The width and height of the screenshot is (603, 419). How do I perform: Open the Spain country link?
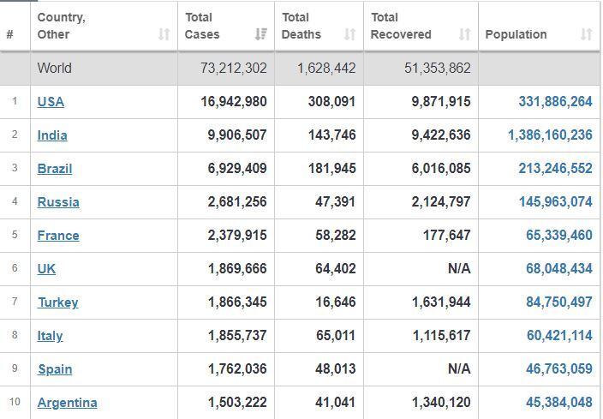(x=55, y=369)
